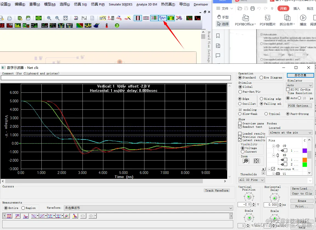316x230 pixels.
Task: Click the 启动仿真 start simulation button
Action: coord(300,75)
